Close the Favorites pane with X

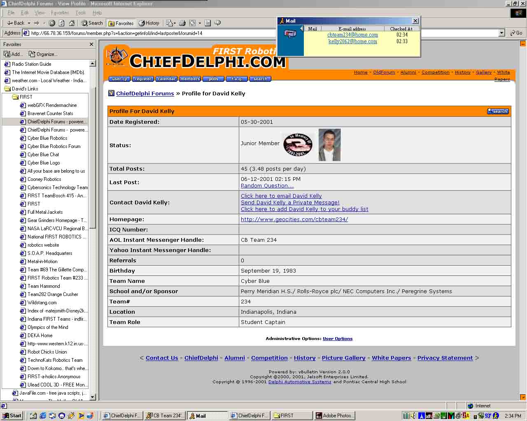point(91,44)
